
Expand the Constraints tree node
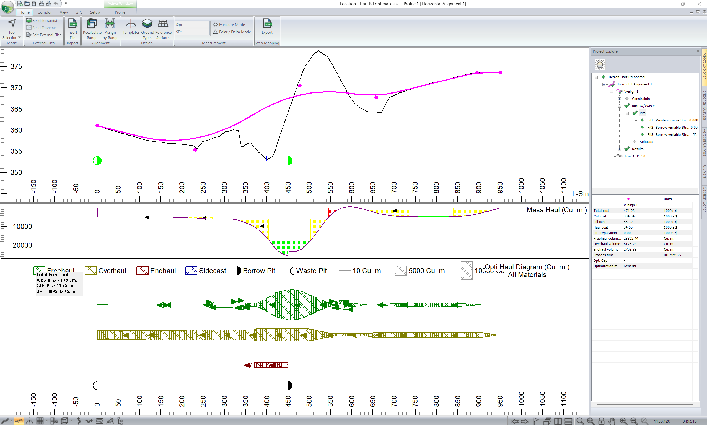coord(619,99)
